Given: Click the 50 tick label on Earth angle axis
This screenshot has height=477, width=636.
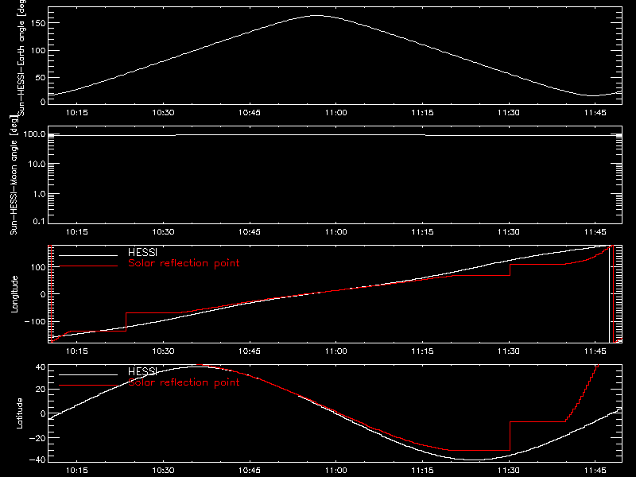Looking at the screenshot, I should click(x=41, y=77).
